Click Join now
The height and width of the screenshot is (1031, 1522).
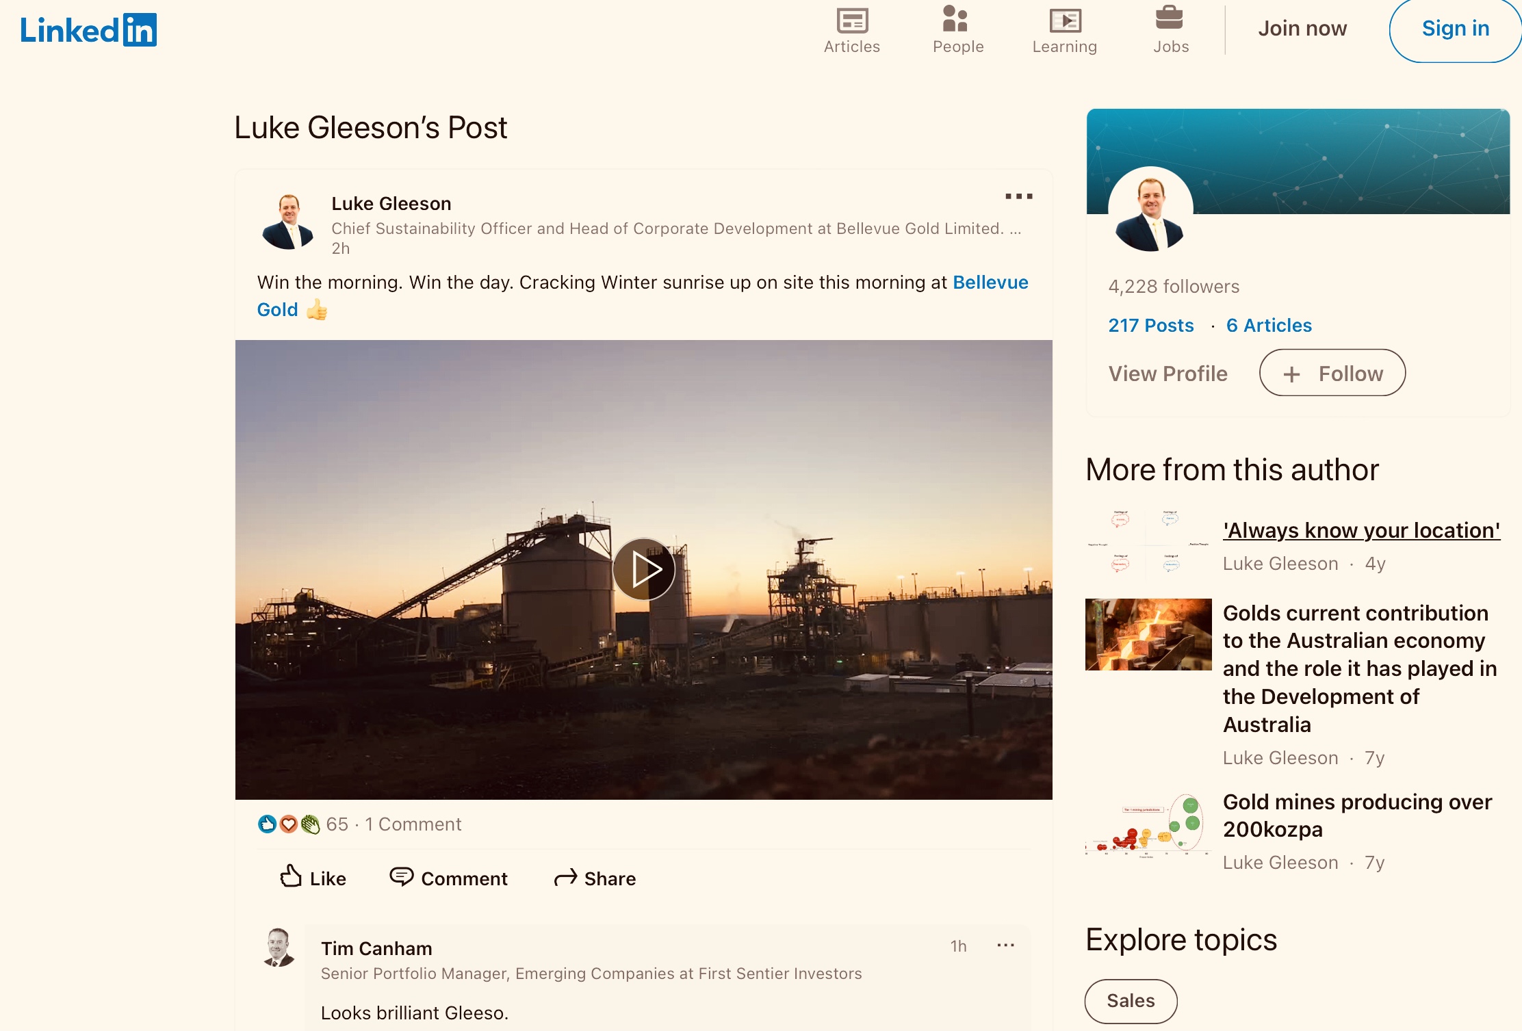tap(1302, 29)
